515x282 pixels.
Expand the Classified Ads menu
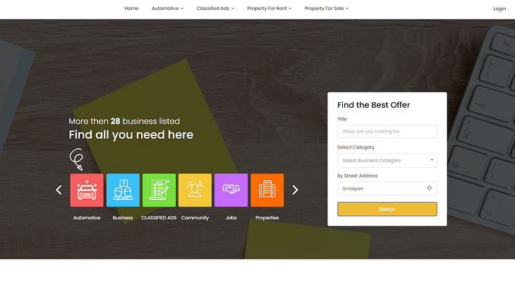point(215,8)
